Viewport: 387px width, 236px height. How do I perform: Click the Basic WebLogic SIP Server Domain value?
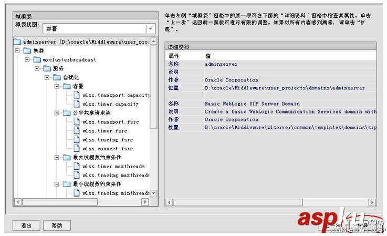(x=252, y=104)
